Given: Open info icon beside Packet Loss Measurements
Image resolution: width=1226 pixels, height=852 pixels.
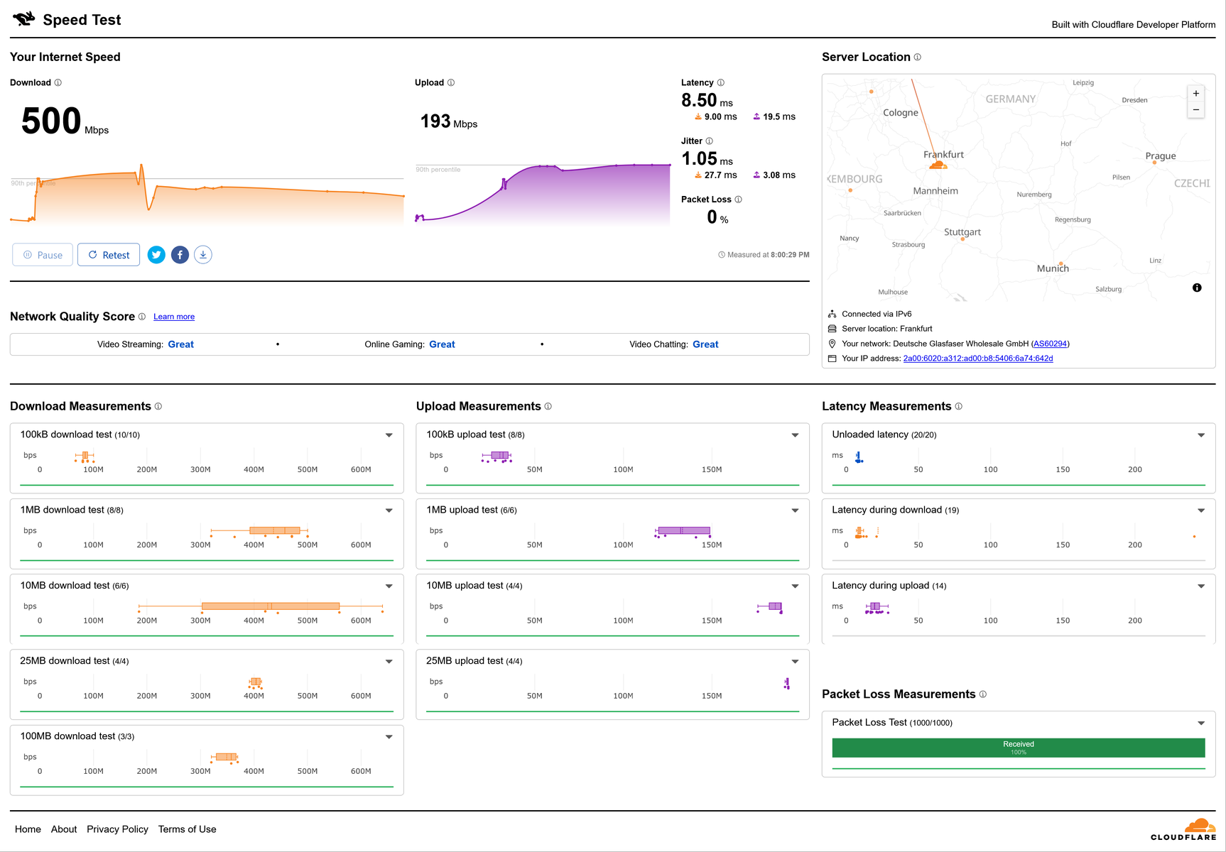Looking at the screenshot, I should coord(983,694).
